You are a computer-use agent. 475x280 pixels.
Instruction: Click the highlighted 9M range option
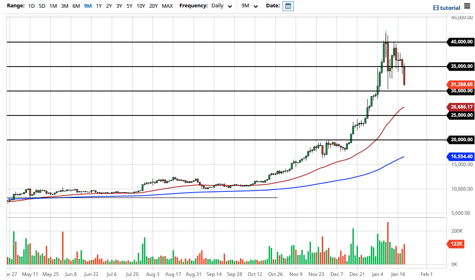click(87, 6)
